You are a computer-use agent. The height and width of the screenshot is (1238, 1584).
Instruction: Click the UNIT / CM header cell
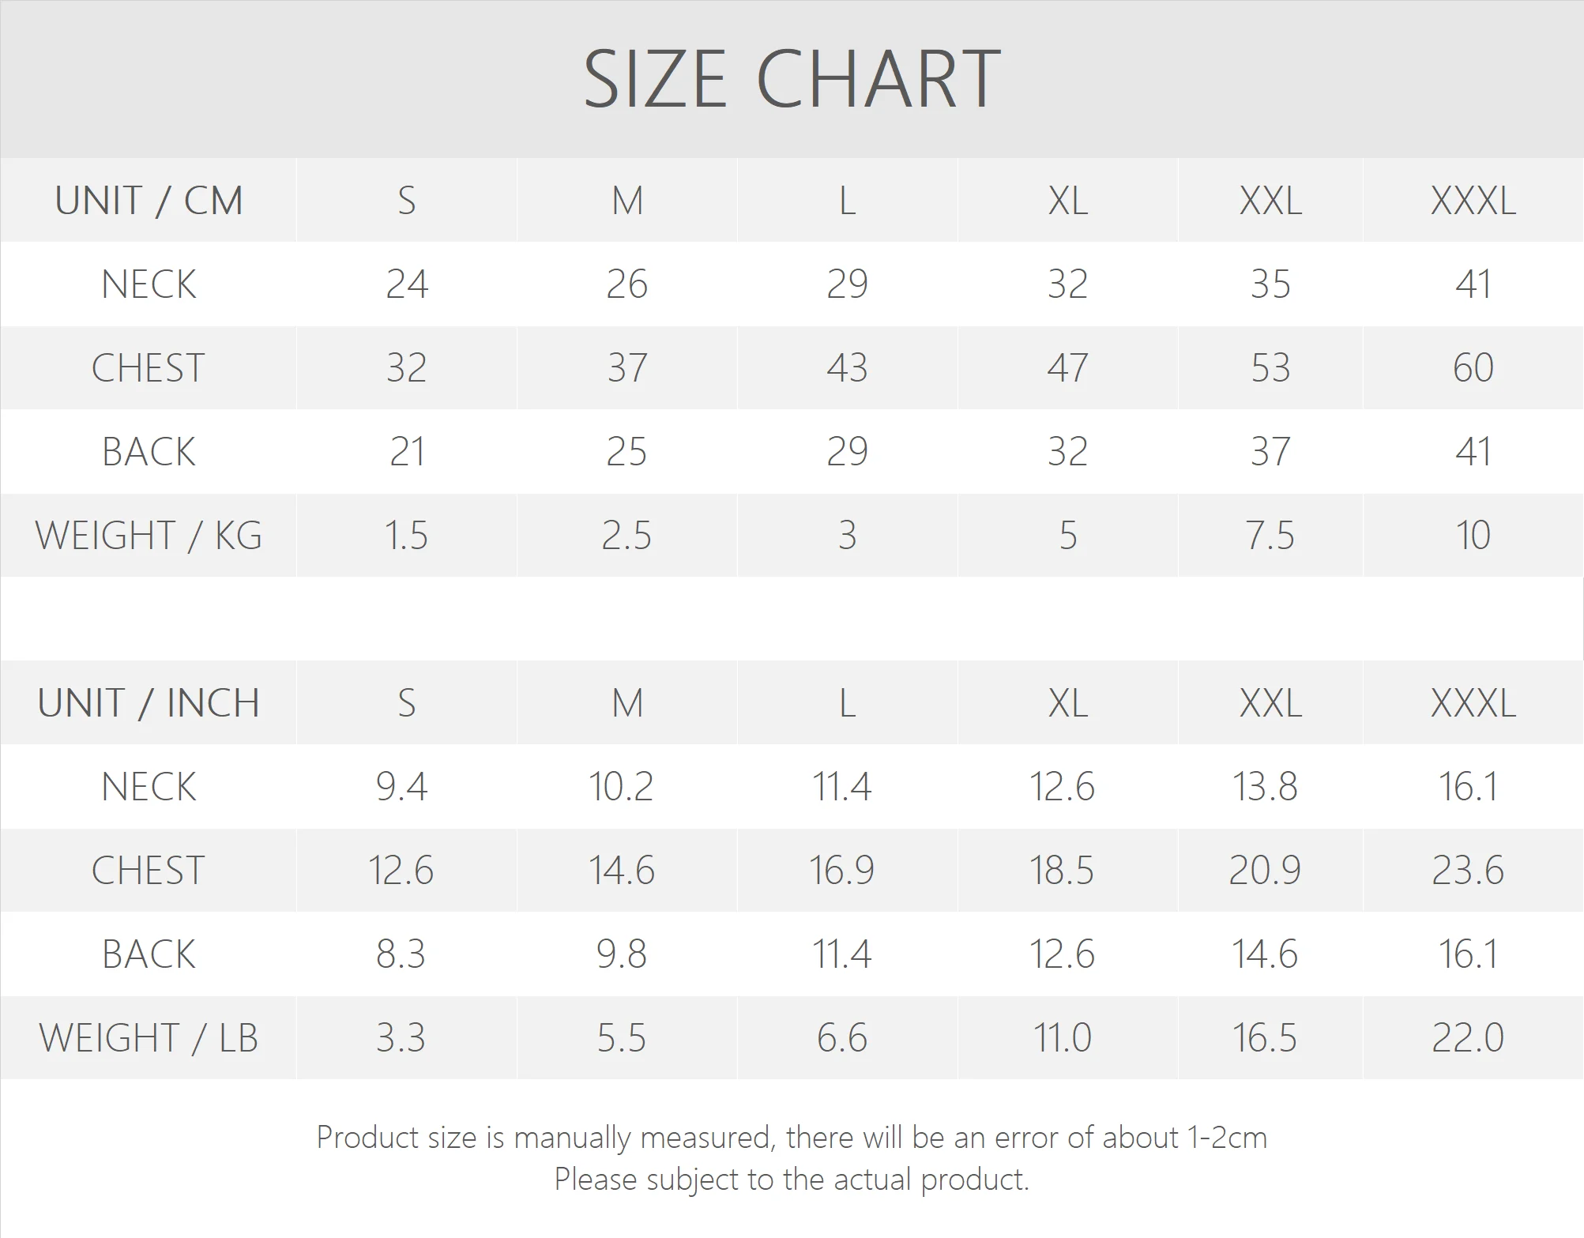click(149, 201)
